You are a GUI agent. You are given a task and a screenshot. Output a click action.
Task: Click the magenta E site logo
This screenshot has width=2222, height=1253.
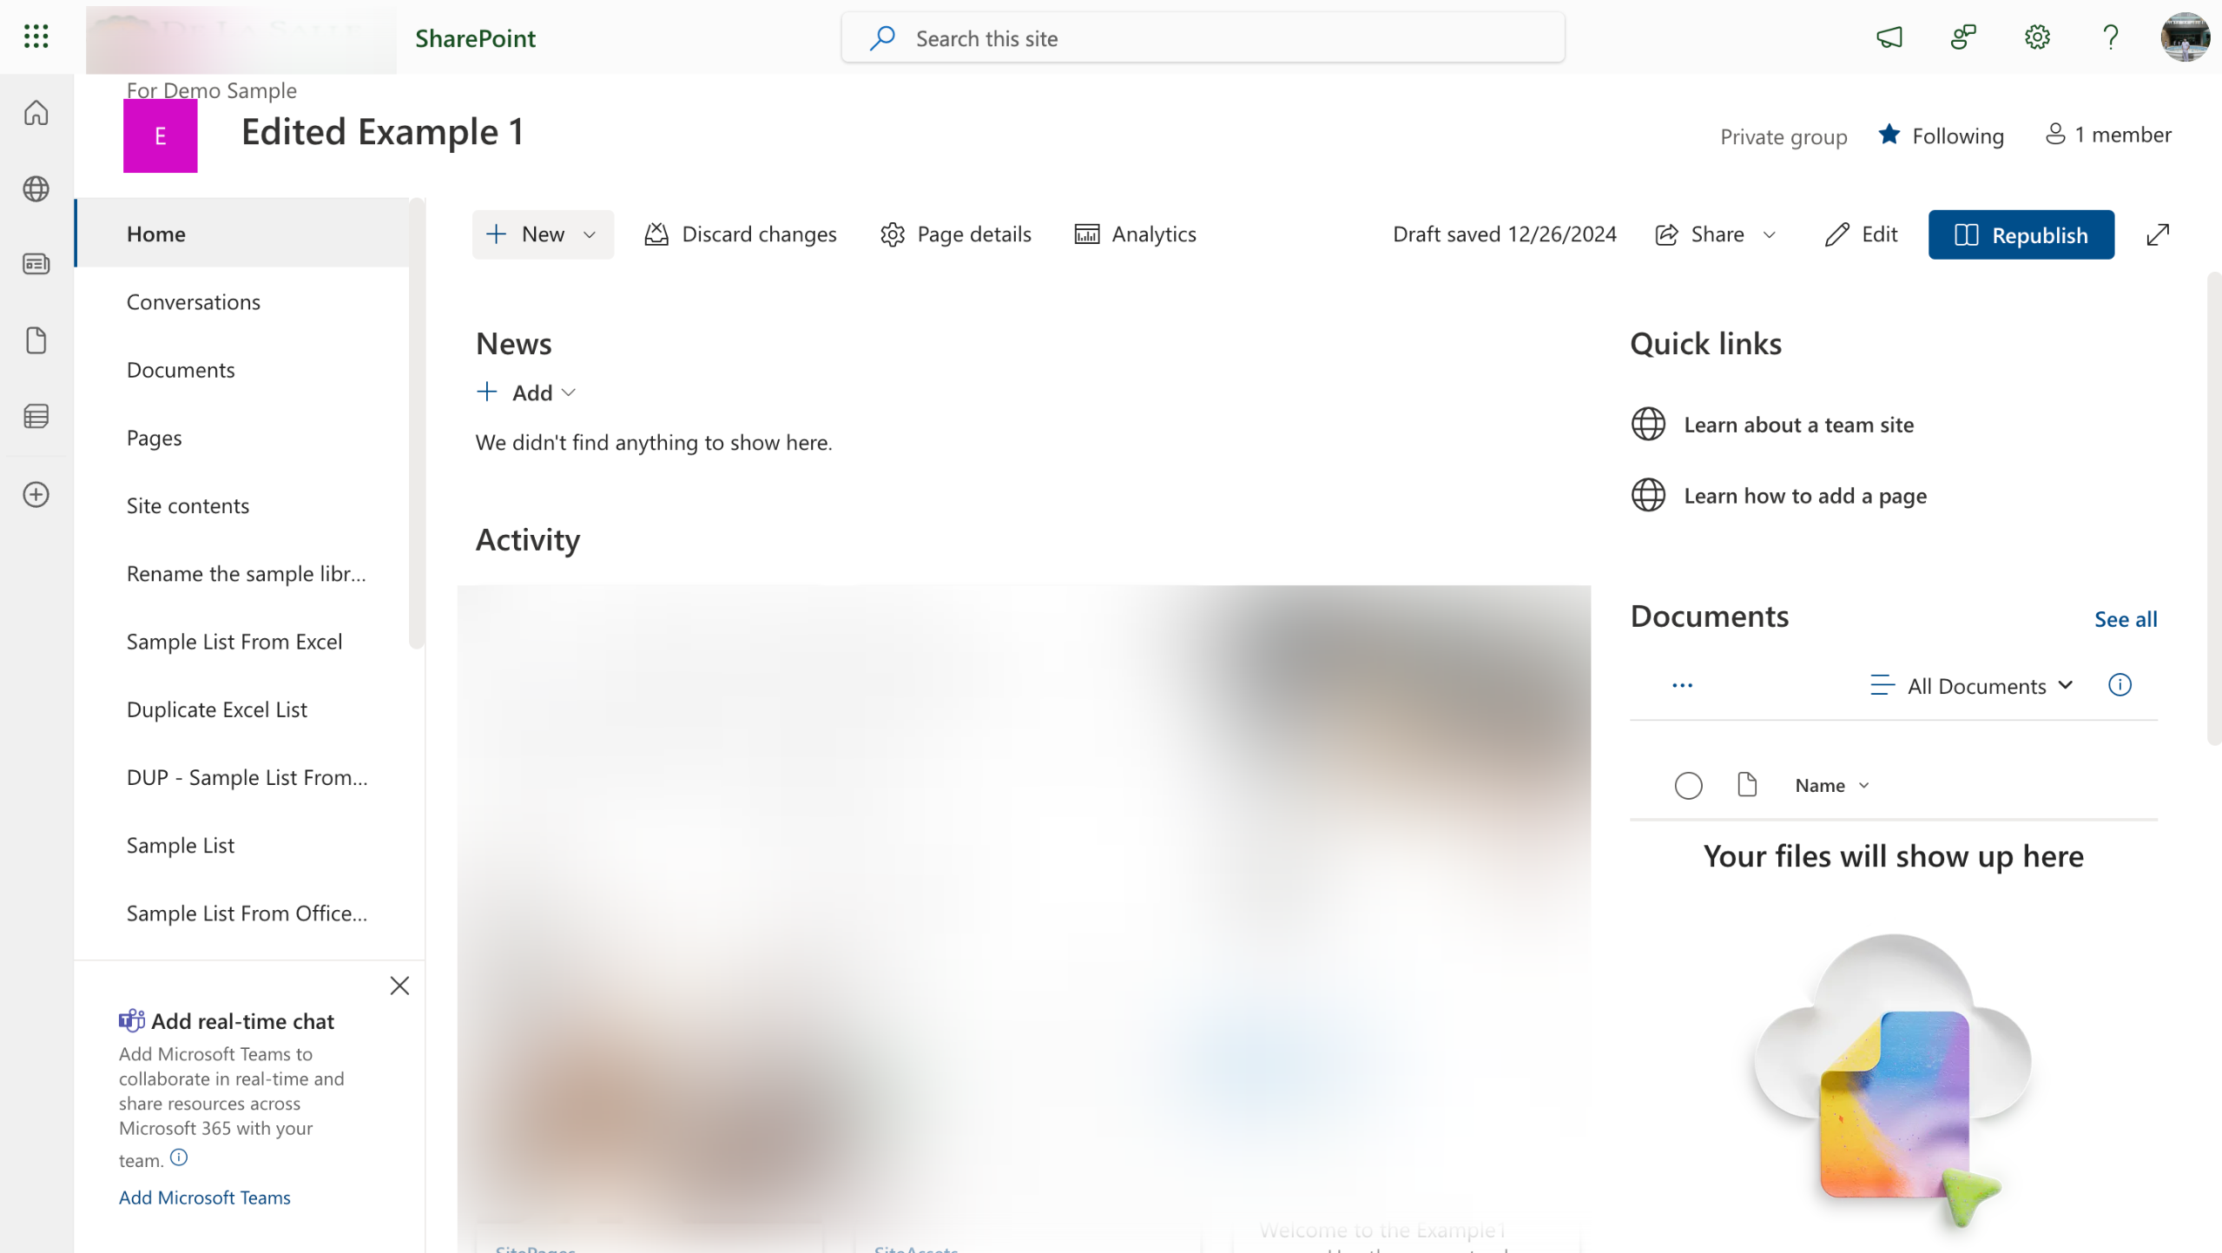(x=160, y=135)
